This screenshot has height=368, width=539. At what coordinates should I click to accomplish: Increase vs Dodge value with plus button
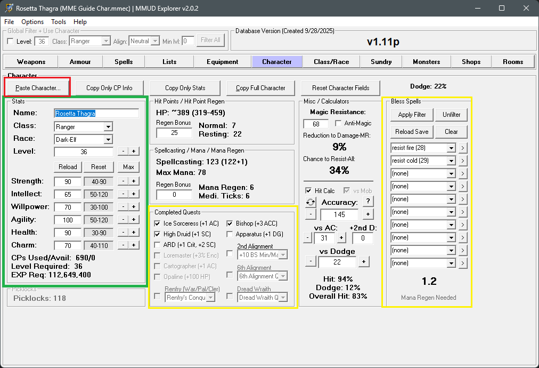click(x=363, y=261)
